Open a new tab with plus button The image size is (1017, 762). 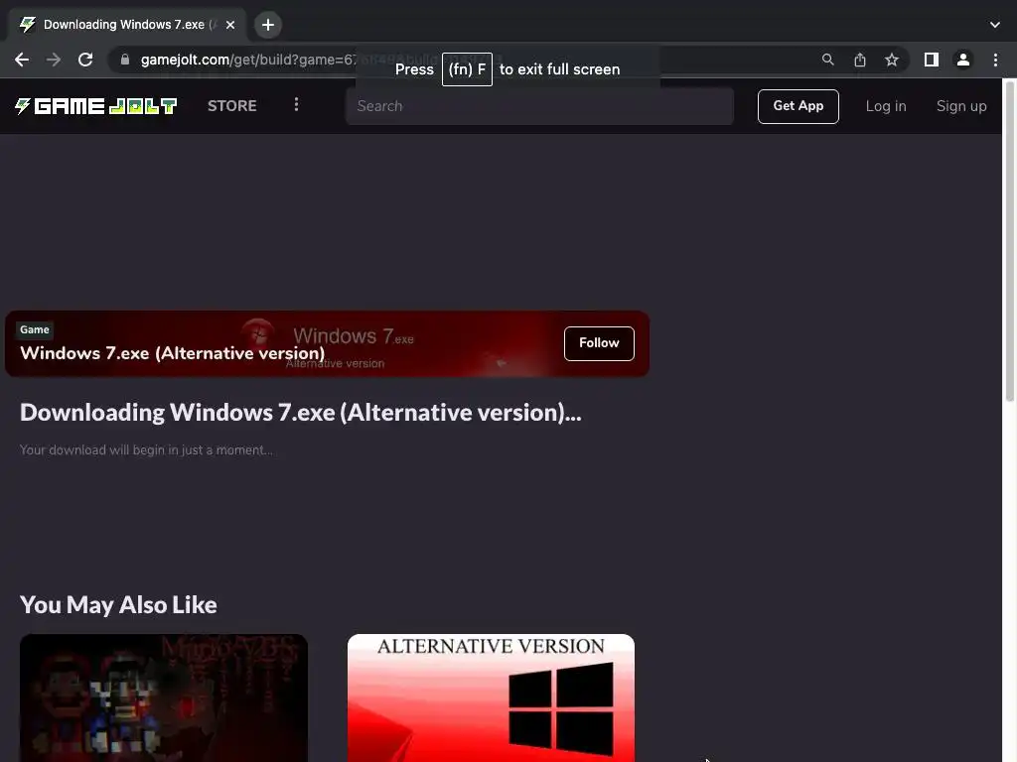tap(268, 25)
